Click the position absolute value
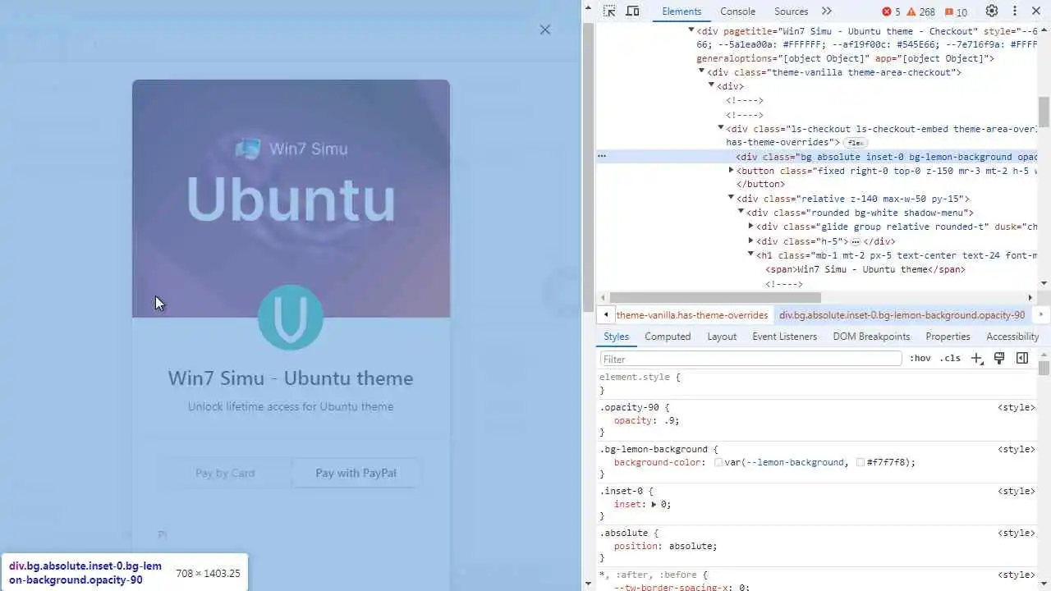 pos(691,546)
